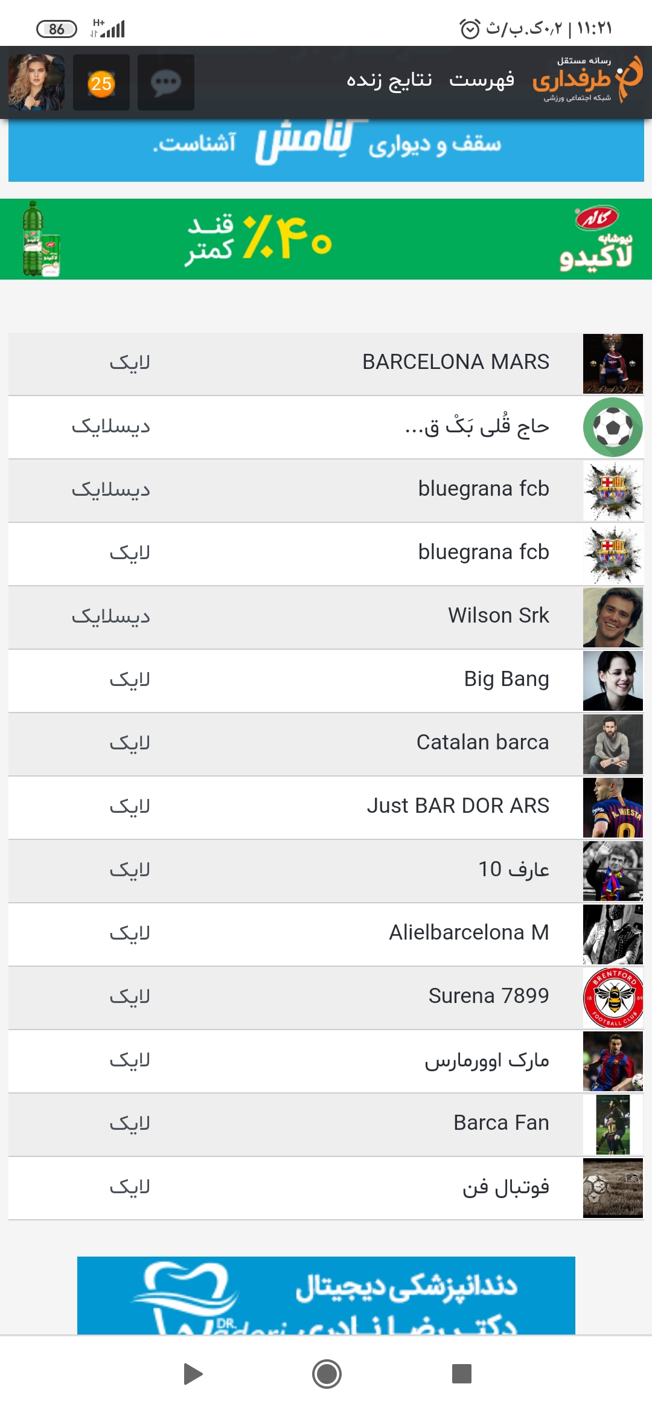This screenshot has height=1413, width=652.
Task: Open the notifications badge showing 25
Action: tap(101, 83)
